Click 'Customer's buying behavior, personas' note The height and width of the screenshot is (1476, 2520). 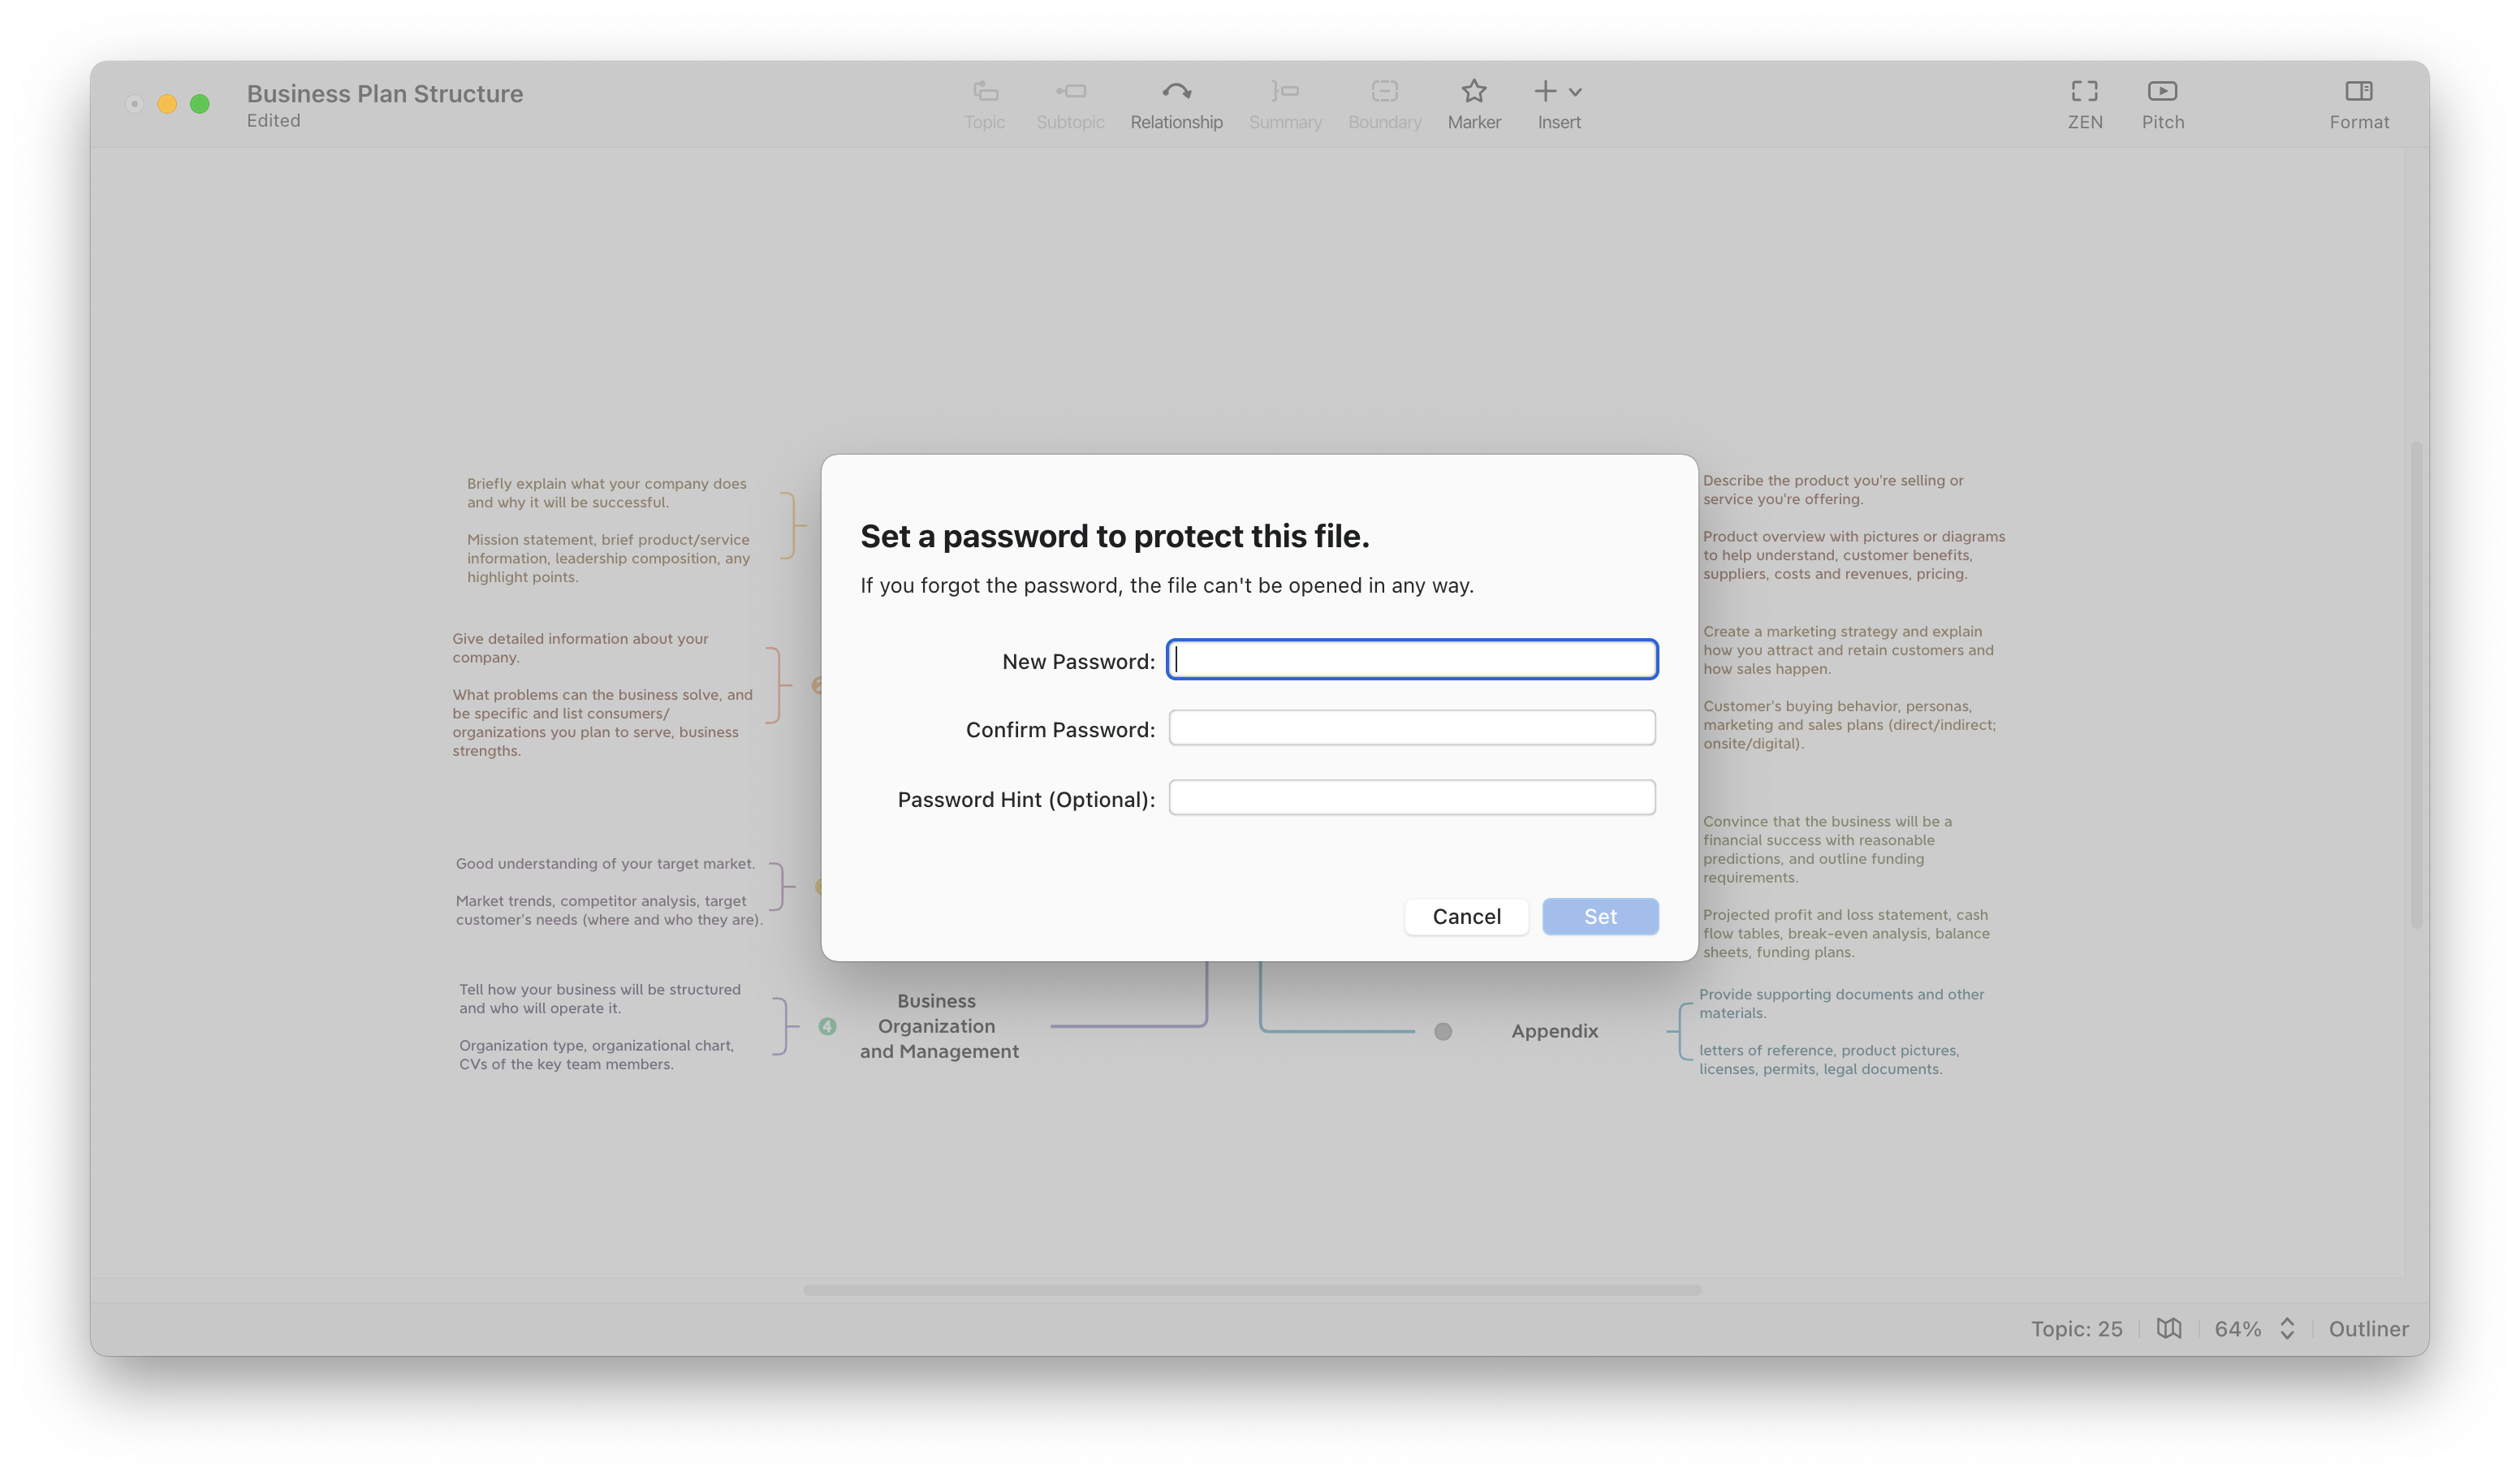(1849, 724)
